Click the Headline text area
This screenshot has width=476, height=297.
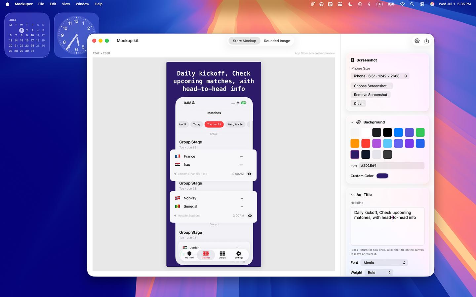coord(387,226)
